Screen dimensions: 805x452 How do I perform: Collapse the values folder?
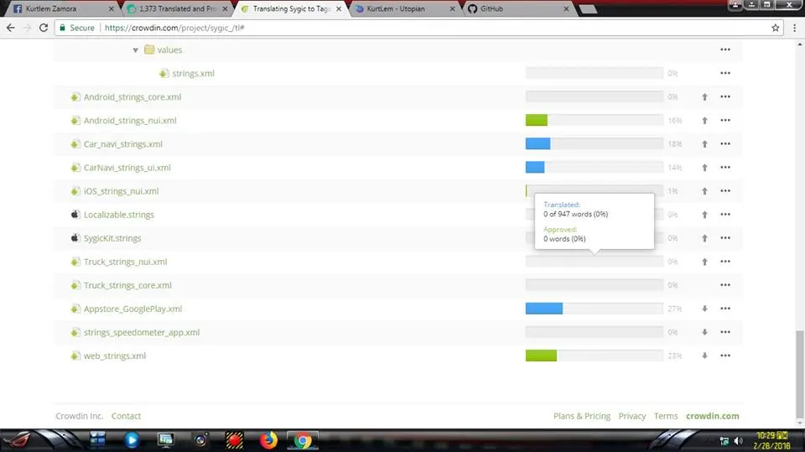pyautogui.click(x=135, y=50)
